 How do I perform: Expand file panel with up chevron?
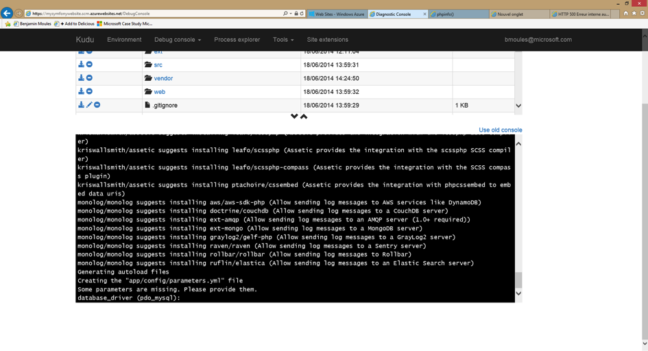[304, 117]
